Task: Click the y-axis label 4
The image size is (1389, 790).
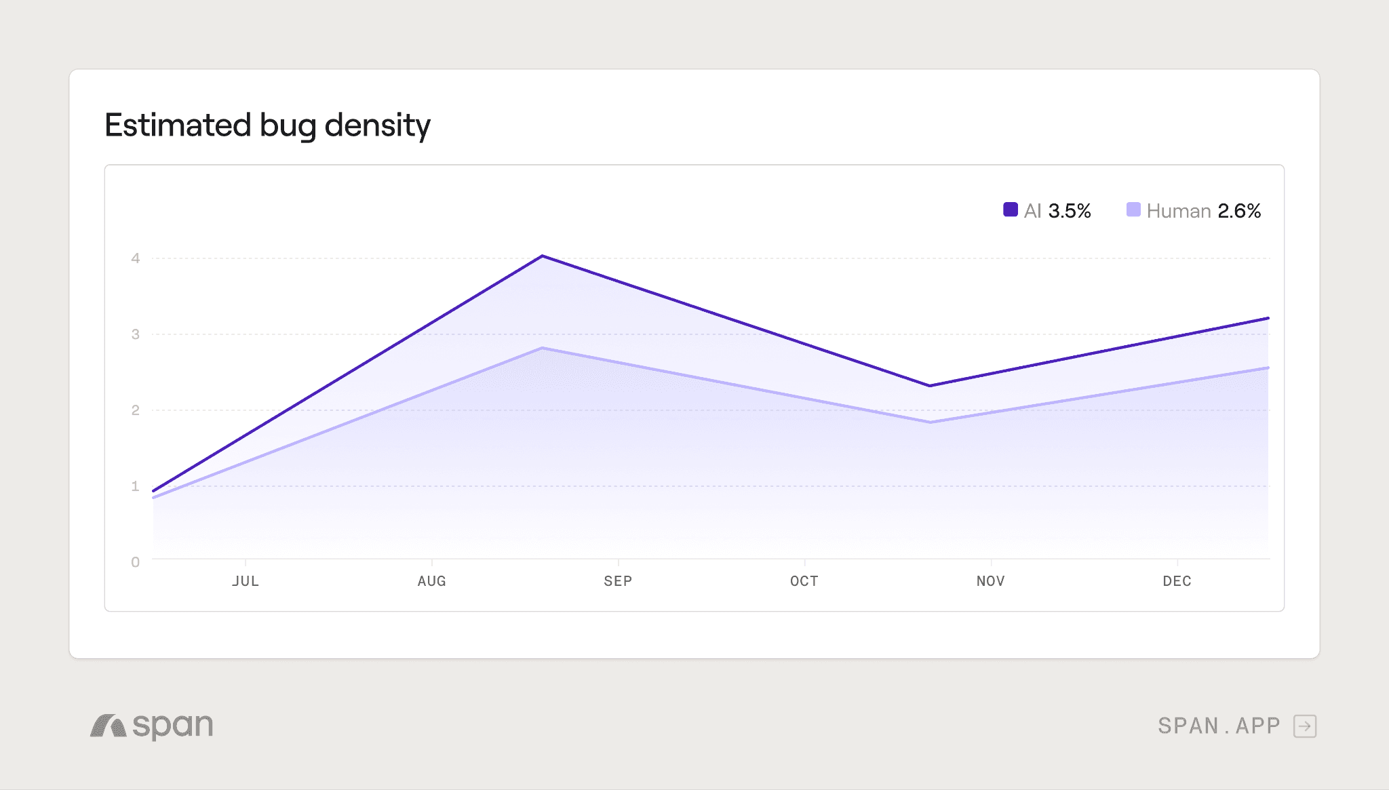Action: pyautogui.click(x=136, y=258)
